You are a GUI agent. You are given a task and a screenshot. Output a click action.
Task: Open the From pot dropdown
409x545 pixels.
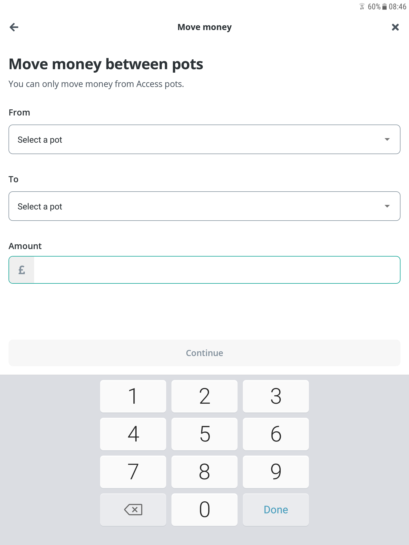coord(204,139)
